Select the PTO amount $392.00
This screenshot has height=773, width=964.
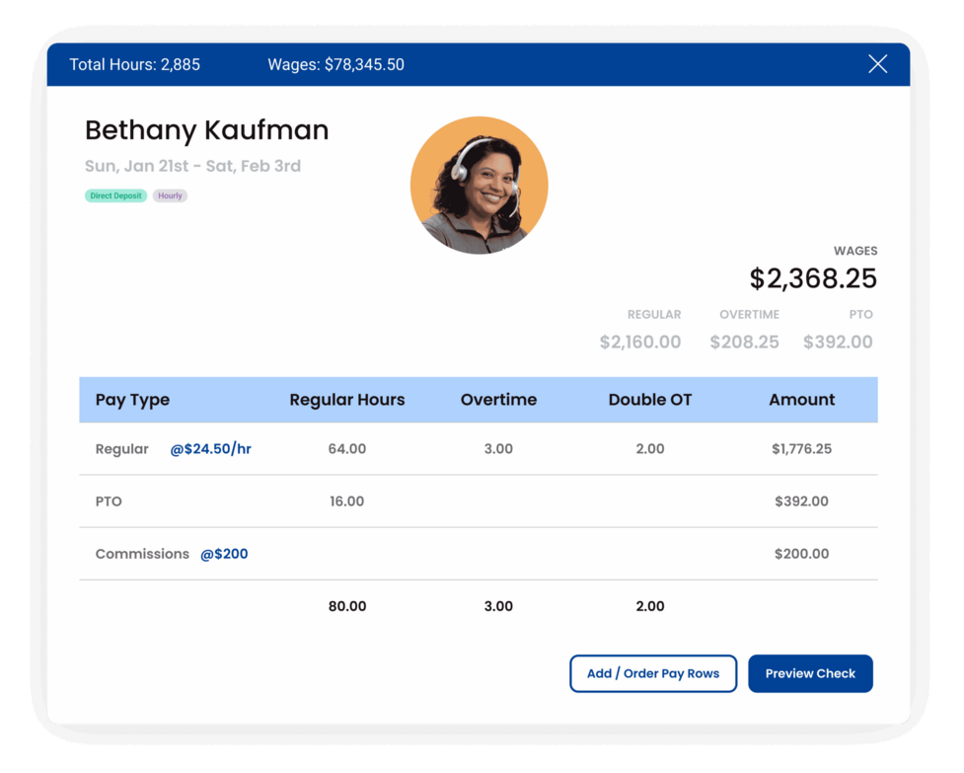click(801, 502)
